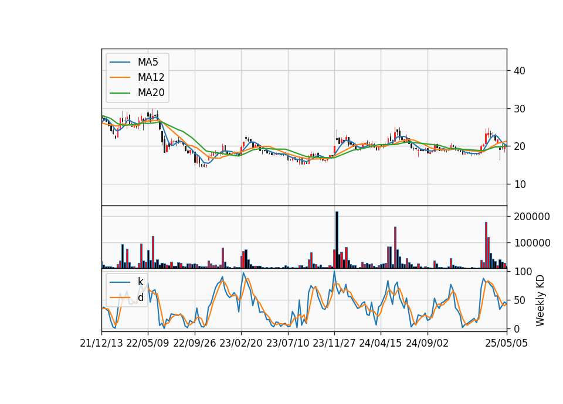Click the price axis value 40

coord(520,71)
